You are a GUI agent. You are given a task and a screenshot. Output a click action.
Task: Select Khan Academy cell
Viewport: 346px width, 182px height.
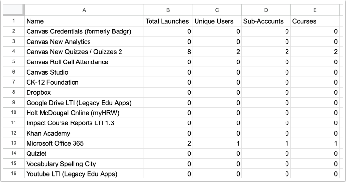(x=84, y=133)
